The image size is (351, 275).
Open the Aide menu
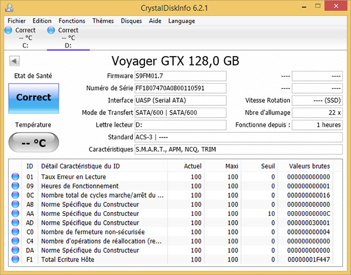(x=155, y=21)
